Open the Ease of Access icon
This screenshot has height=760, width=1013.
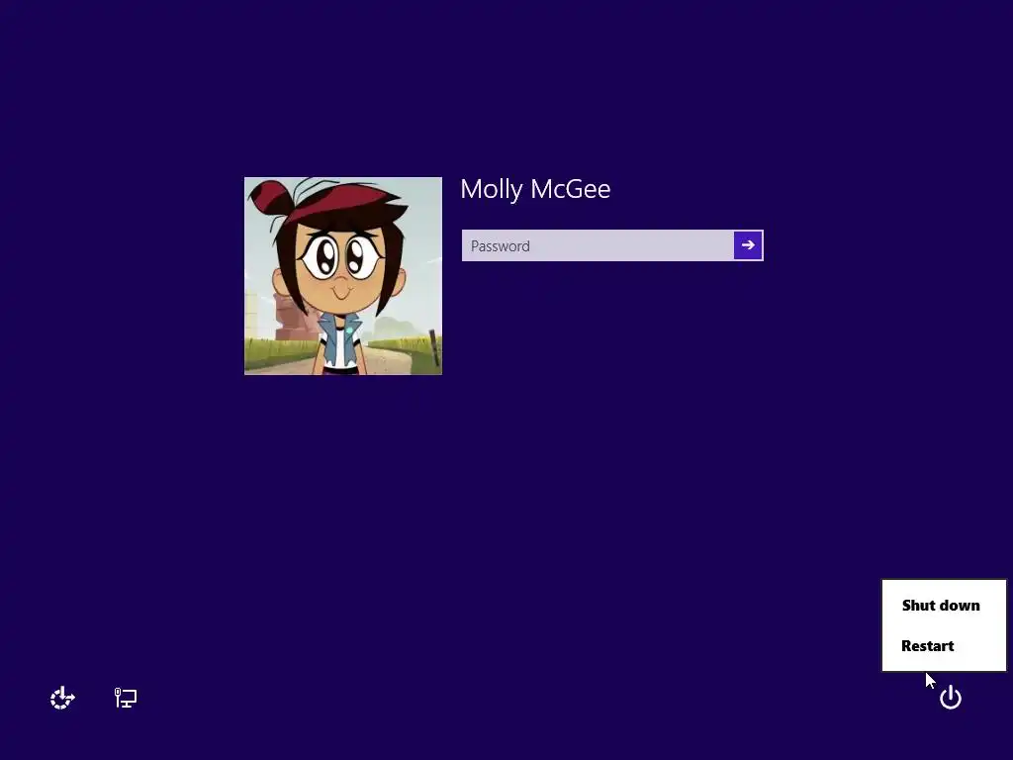click(62, 698)
